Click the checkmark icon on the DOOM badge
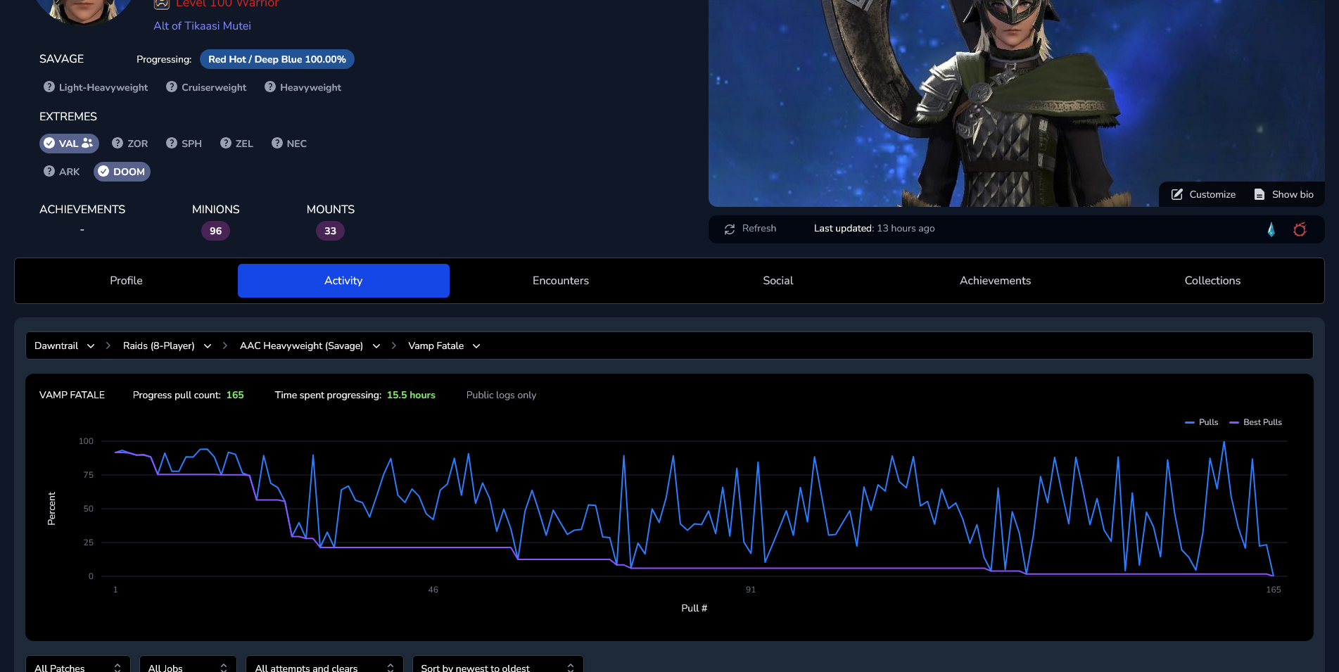1339x672 pixels. coord(103,171)
